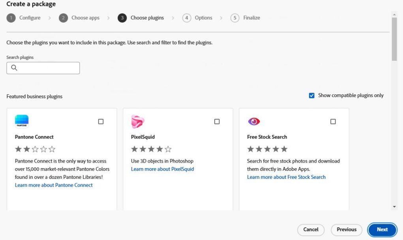
Task: Select the Pantone Connect checkbox
Action: click(101, 121)
